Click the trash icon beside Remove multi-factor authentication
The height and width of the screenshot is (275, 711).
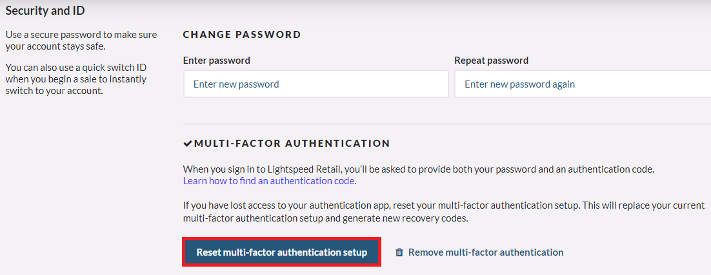pos(399,252)
